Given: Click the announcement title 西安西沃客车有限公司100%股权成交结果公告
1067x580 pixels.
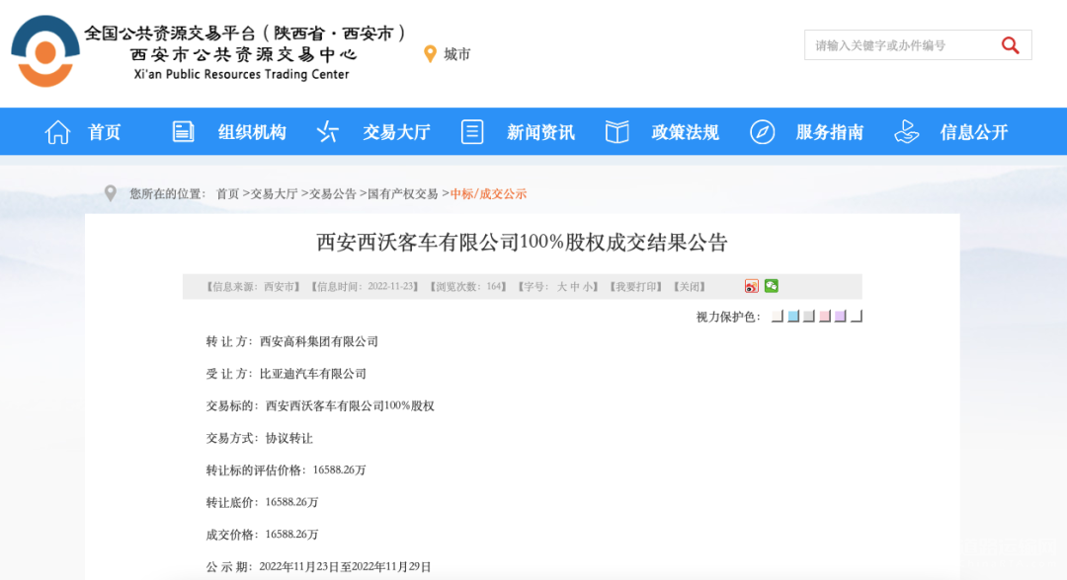Looking at the screenshot, I should click(x=522, y=243).
